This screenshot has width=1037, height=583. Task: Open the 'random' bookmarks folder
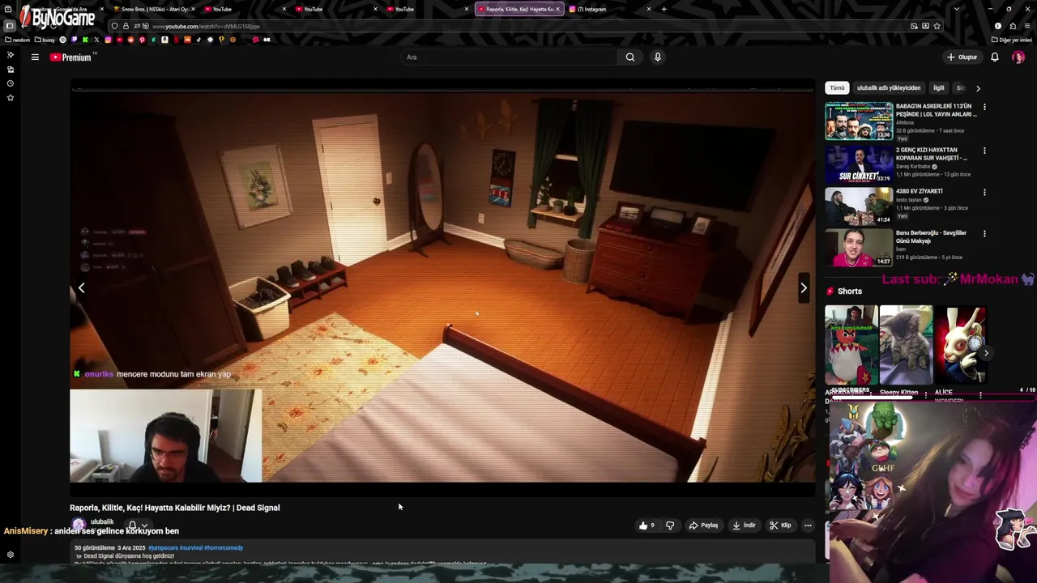point(18,40)
